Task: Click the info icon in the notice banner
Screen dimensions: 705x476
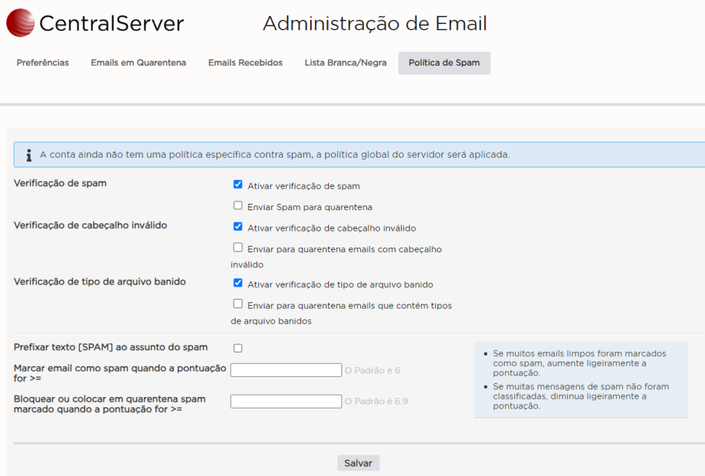Action: 28,155
